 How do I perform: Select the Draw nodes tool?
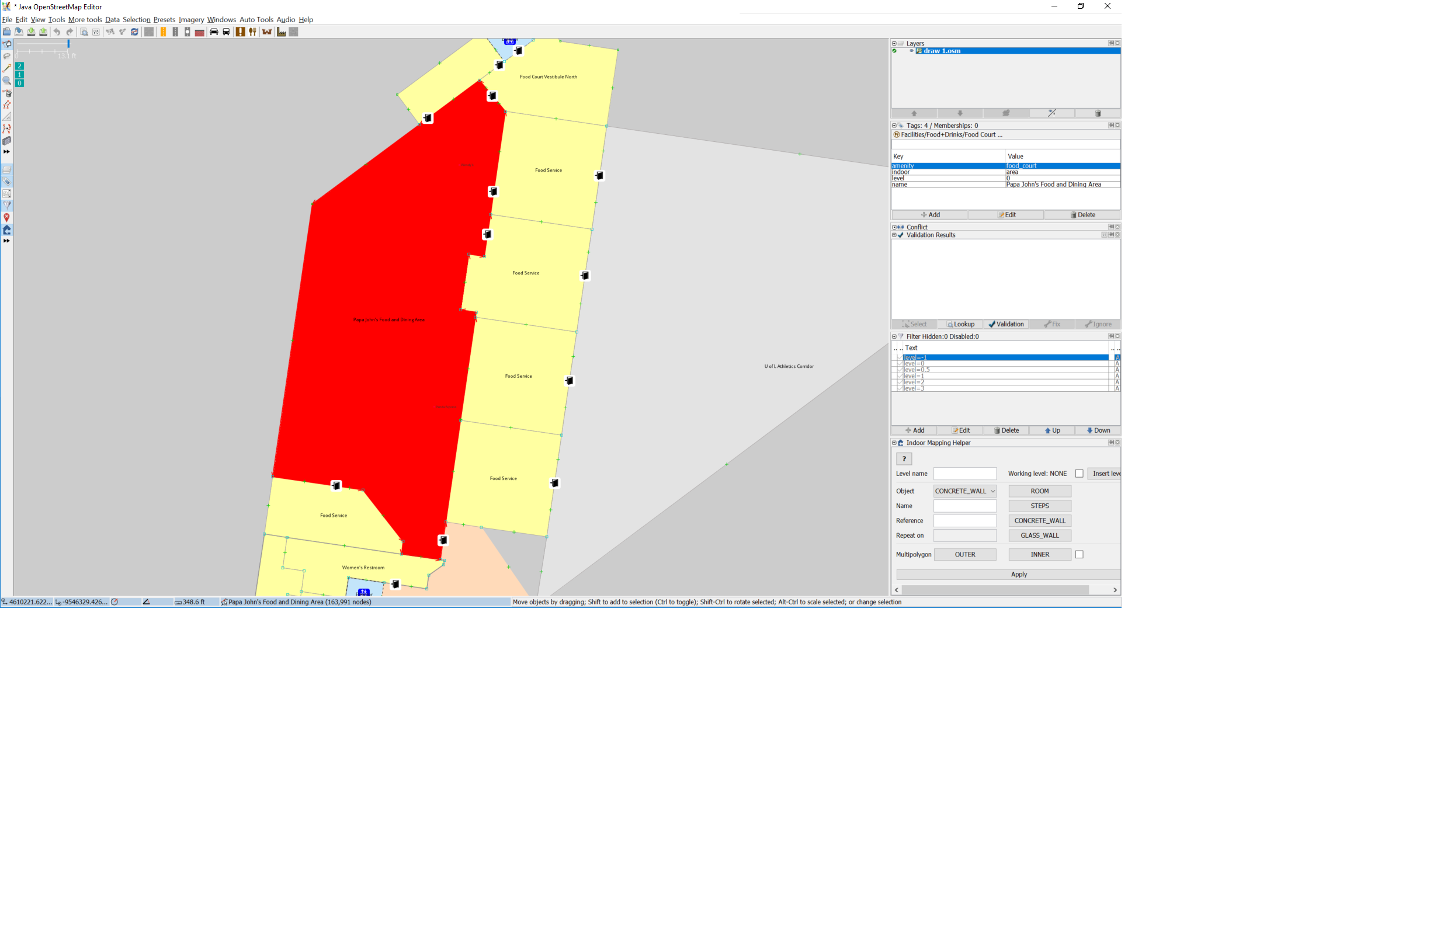6,68
